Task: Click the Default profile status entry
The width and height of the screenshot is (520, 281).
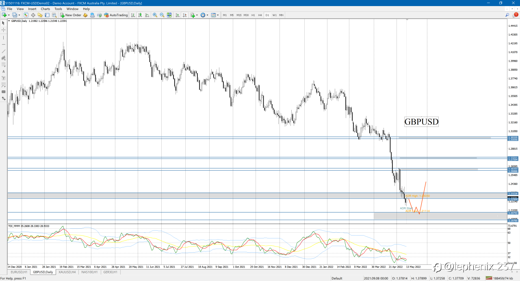Action: (x=337, y=278)
